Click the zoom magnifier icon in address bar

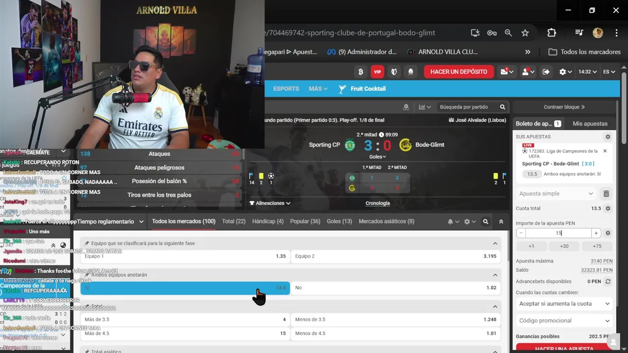(508, 33)
